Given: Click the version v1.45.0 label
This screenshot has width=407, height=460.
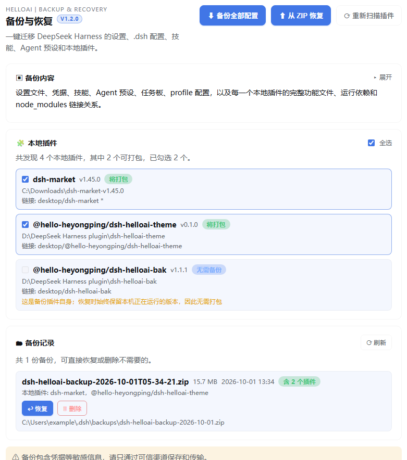Looking at the screenshot, I should point(90,180).
